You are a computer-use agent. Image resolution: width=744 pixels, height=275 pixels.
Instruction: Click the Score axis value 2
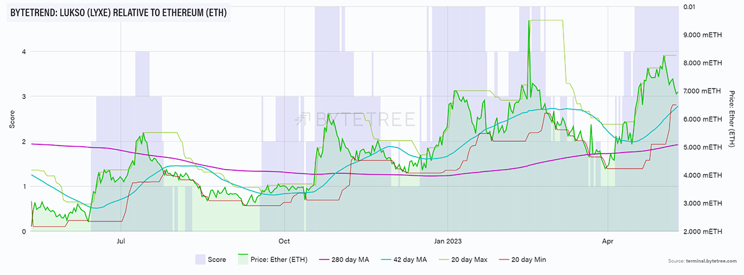(x=24, y=142)
